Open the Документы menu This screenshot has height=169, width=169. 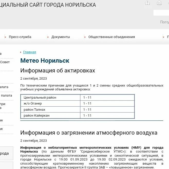[61, 37]
